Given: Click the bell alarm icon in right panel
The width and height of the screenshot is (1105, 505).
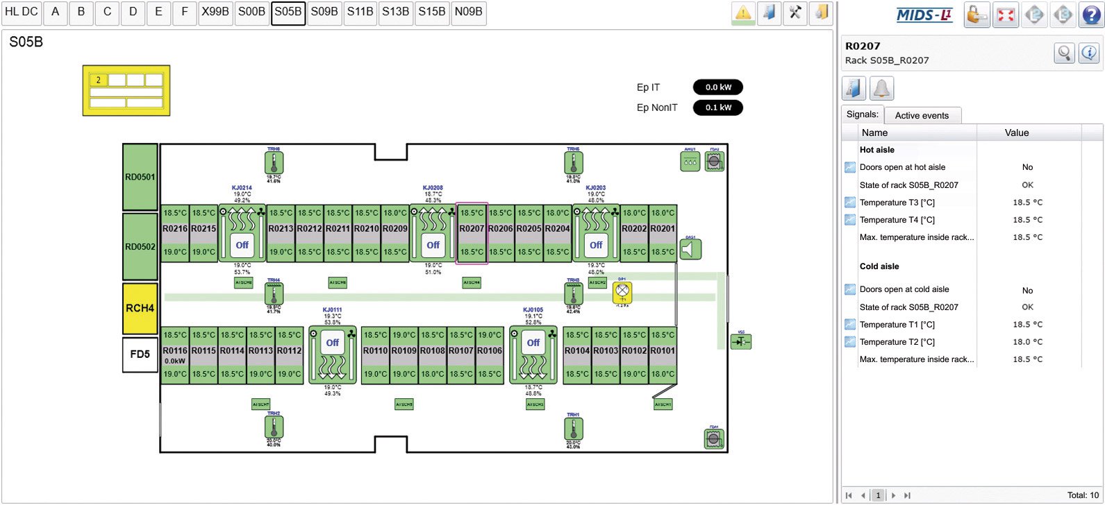Looking at the screenshot, I should tap(882, 89).
